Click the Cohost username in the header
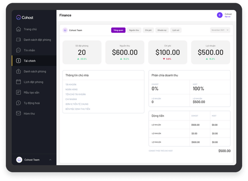Viewport: 248px width, 181px height. 228,14
